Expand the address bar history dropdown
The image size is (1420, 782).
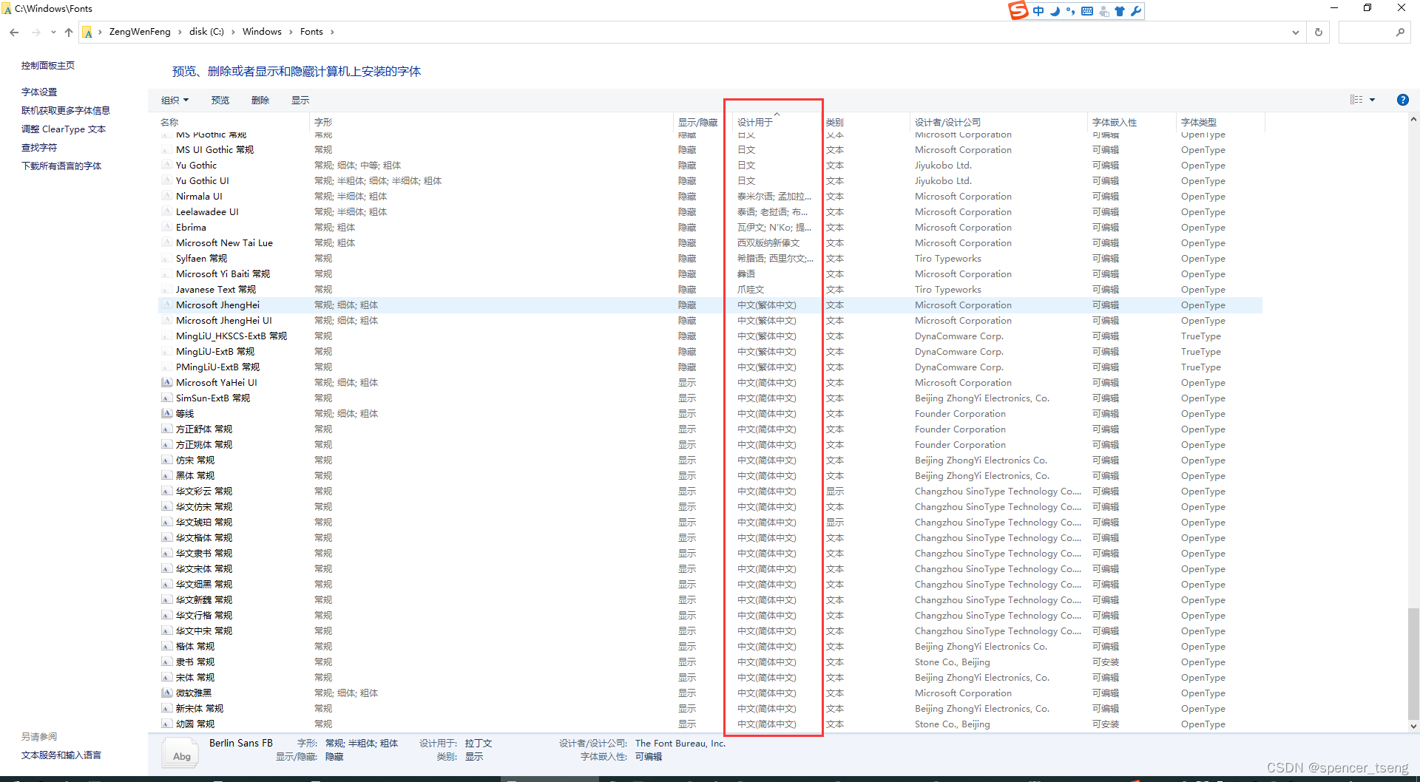(x=1295, y=32)
